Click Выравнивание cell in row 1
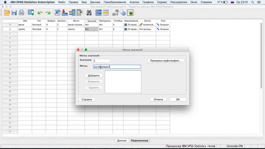265x149 pixels. pos(131,25)
